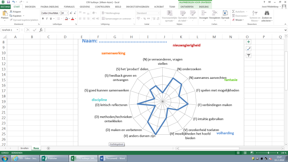The height and width of the screenshot is (162, 288).
Task: Click the chart elements plus button
Action: [248, 42]
